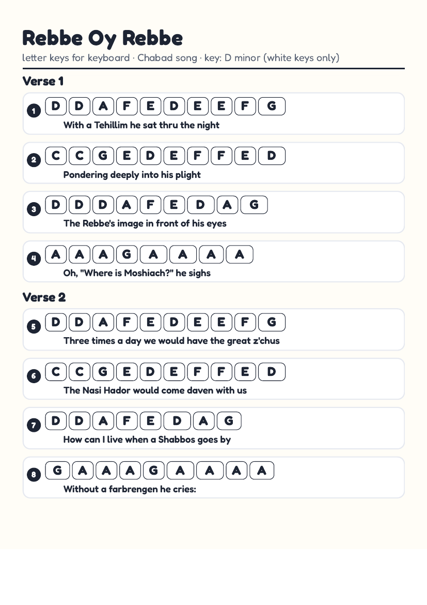The width and height of the screenshot is (427, 605).
Task: Select the G key ending line 1
Action: (x=272, y=106)
